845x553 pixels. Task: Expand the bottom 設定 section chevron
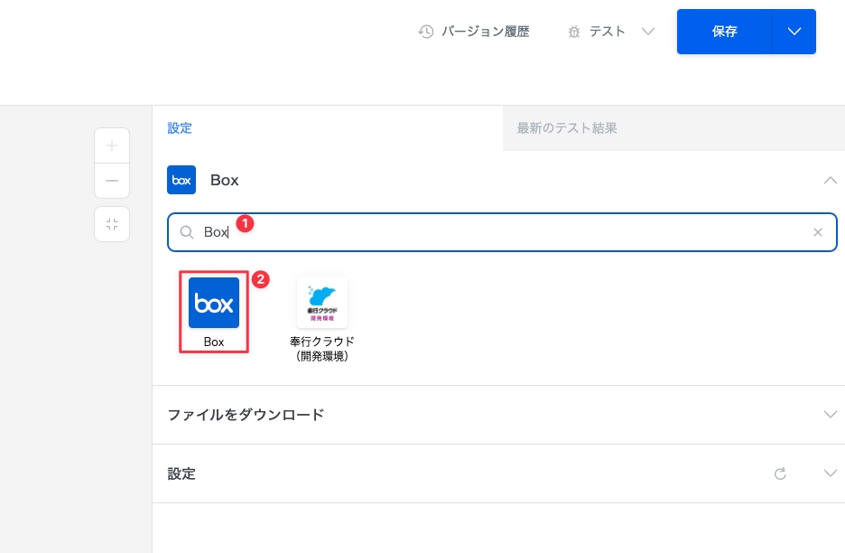click(831, 473)
